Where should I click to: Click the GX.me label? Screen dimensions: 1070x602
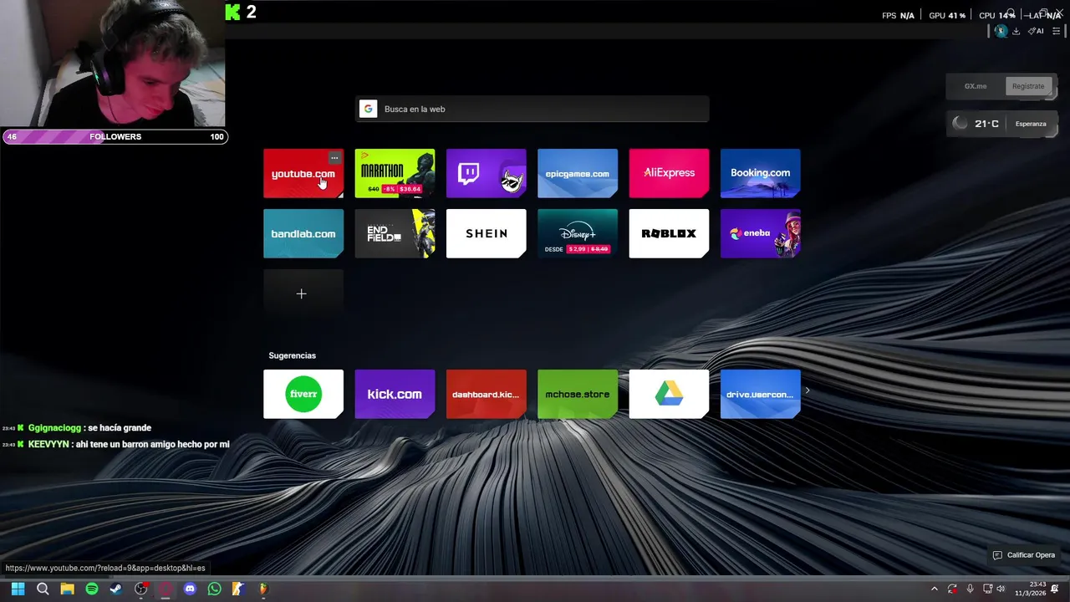tap(976, 86)
